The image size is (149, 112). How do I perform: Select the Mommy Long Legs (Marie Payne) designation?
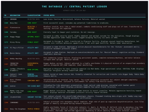(17, 92)
